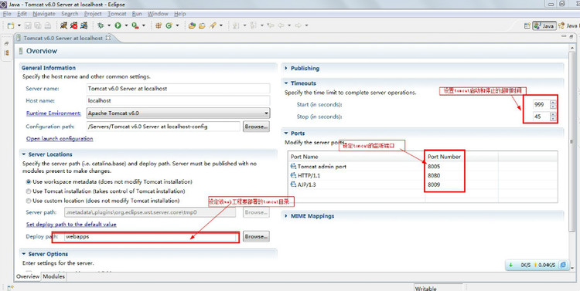The image size is (580, 291).
Task: Click the Last Edit Location icon
Action: click(x=271, y=25)
